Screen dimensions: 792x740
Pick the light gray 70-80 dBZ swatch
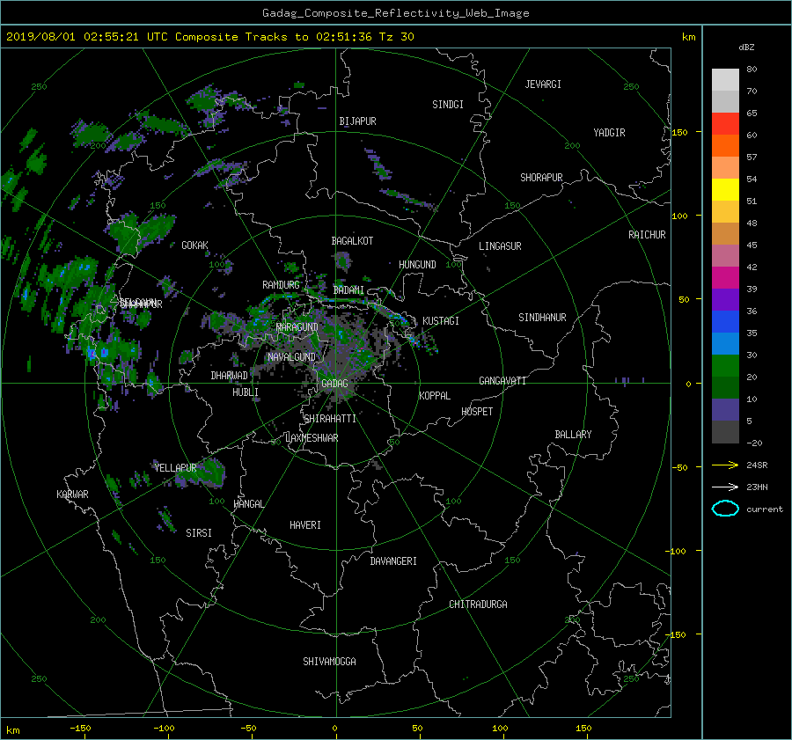pos(725,80)
